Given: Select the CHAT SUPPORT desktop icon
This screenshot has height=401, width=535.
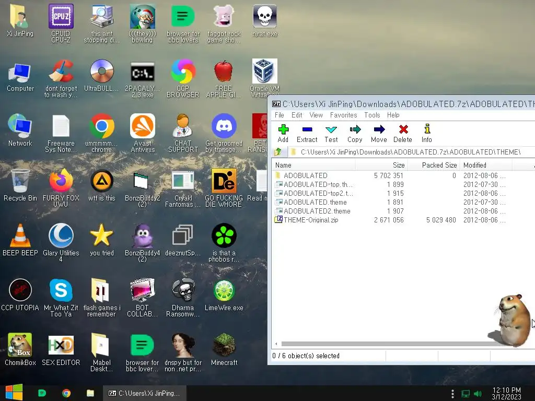Looking at the screenshot, I should [x=183, y=133].
